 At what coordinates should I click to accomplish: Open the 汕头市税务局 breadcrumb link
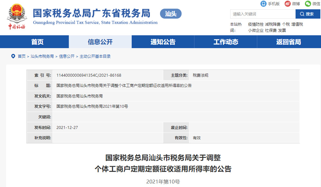coord(42,56)
